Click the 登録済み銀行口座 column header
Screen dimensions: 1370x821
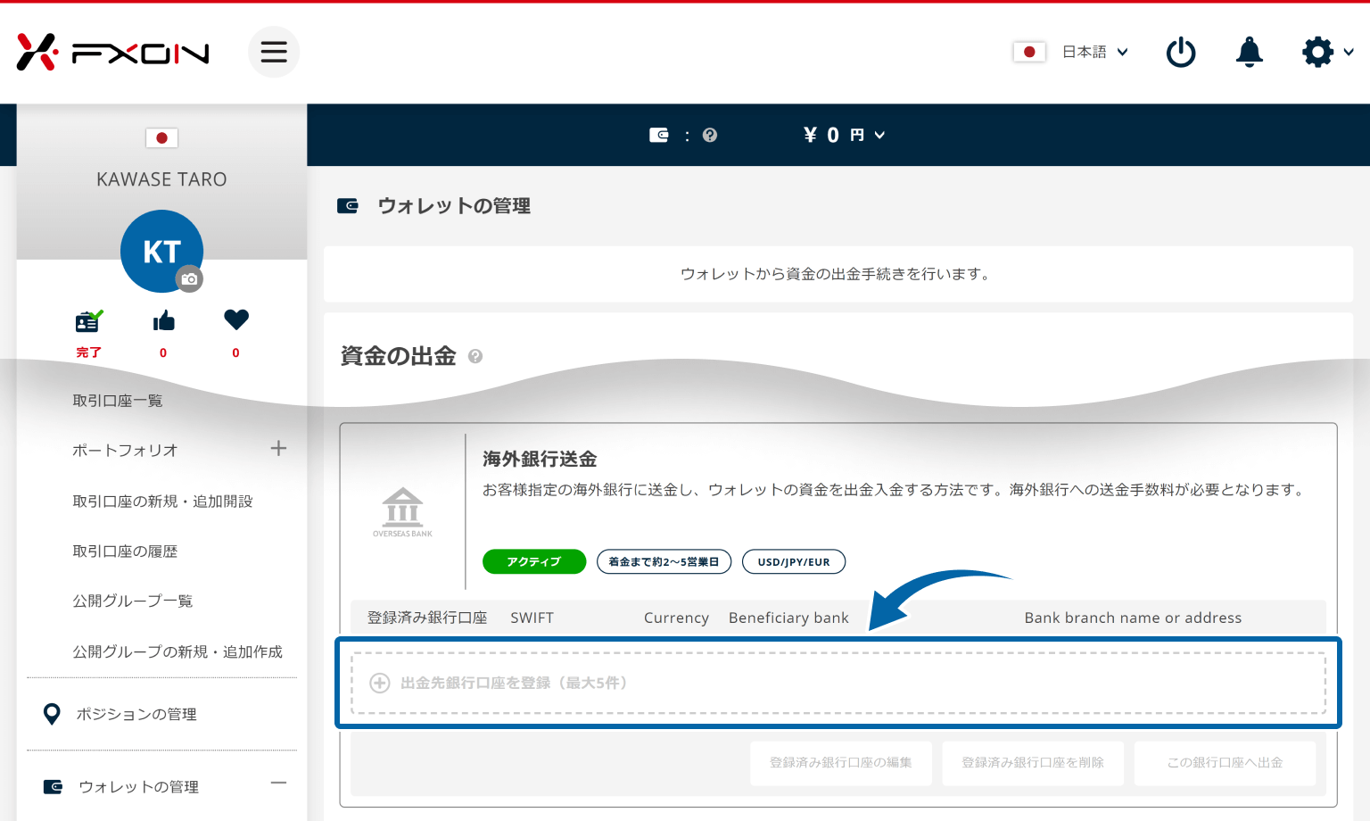click(x=427, y=618)
